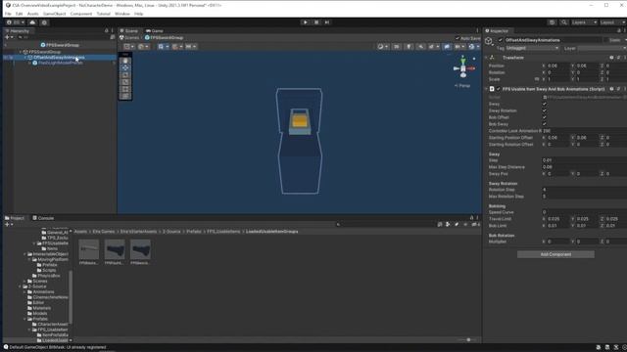Click Scenes breadcrumb in Scene view
Screen dimensions: 627x352
tap(129, 38)
